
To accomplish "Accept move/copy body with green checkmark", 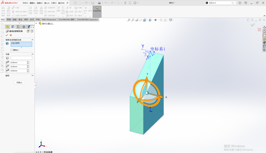I will coord(7,35).
